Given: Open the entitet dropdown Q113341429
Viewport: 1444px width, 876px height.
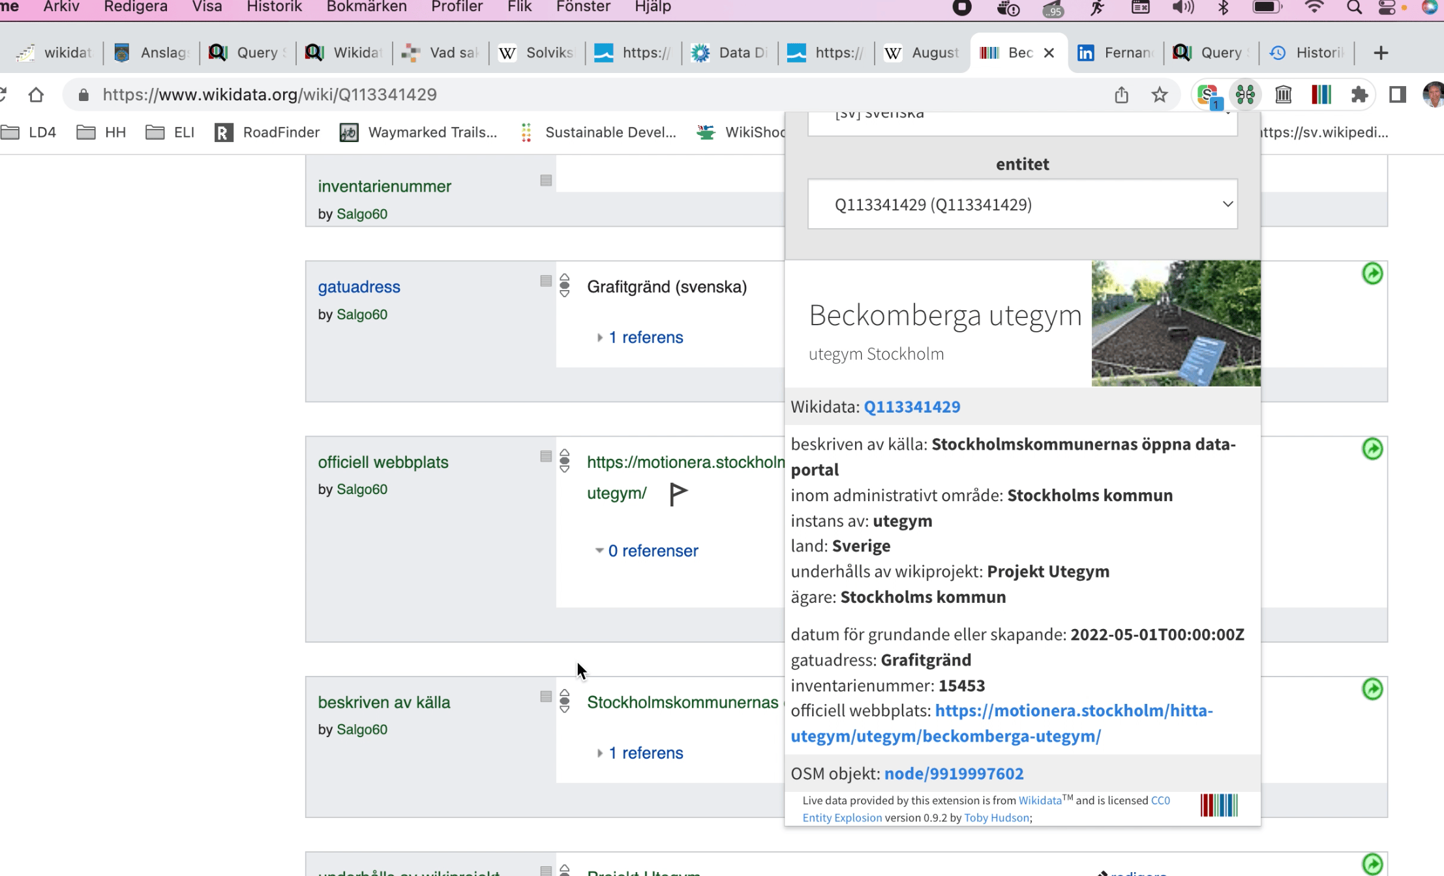Looking at the screenshot, I should pyautogui.click(x=1022, y=205).
